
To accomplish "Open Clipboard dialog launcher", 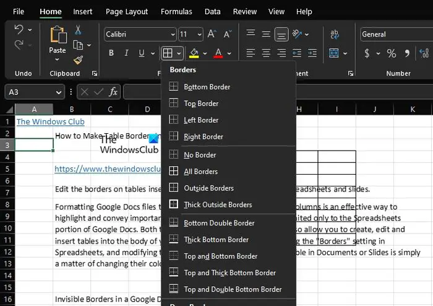I will 95,74.
